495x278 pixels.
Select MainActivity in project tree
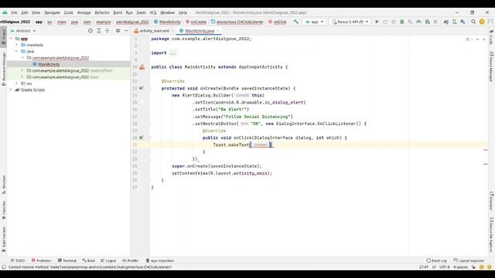[49, 64]
